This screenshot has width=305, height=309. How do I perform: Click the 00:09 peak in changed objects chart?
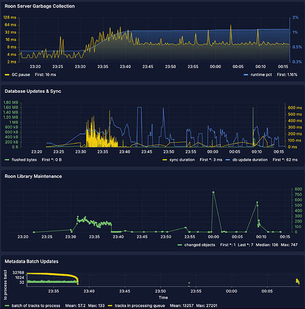[257, 202]
